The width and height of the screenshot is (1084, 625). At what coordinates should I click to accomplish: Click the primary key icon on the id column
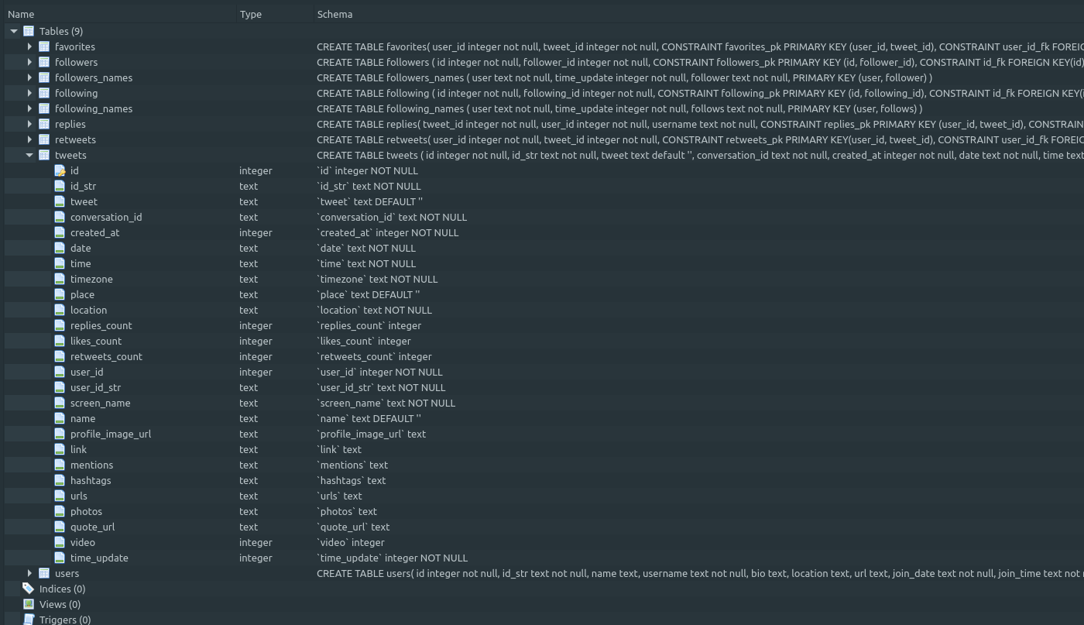point(60,170)
